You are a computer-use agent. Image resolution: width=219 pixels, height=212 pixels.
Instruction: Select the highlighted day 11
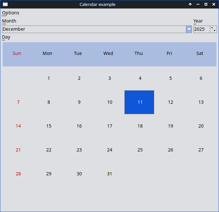139,102
